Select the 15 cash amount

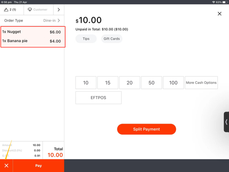(x=108, y=83)
